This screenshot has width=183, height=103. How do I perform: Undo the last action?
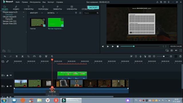(x=5, y=56)
